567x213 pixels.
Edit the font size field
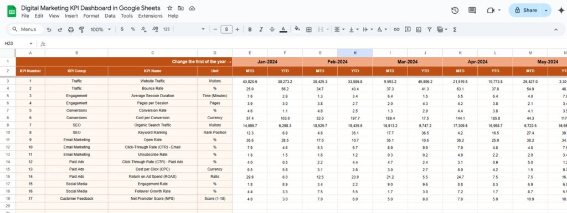click(x=226, y=30)
